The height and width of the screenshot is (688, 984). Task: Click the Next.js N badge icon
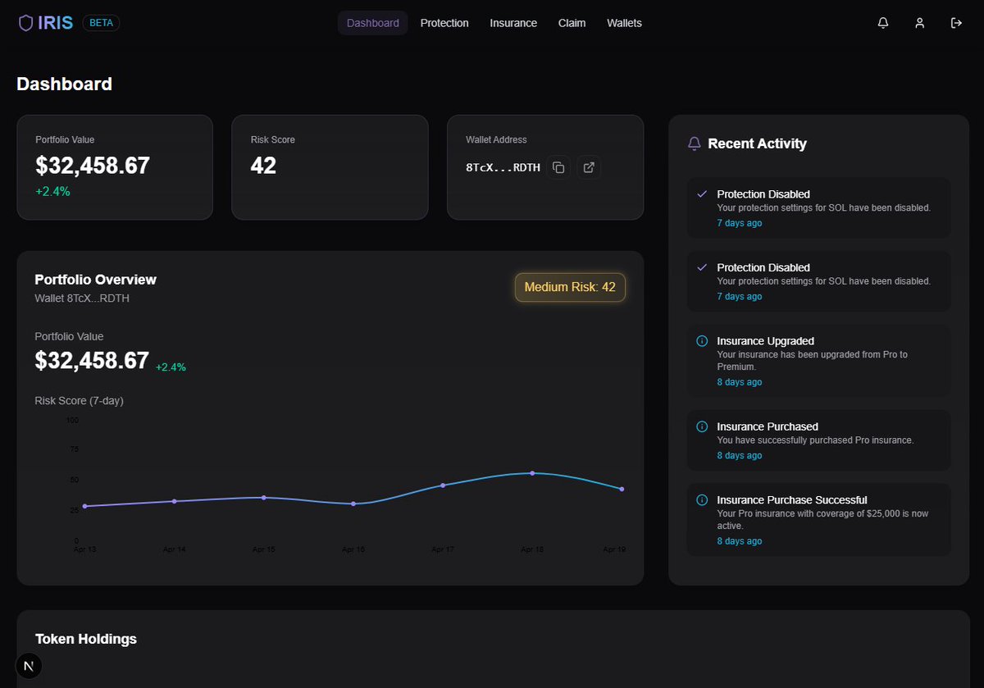click(30, 666)
